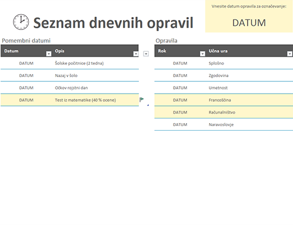This screenshot has height=225, width=293.
Task: Click the Pomembni datumi heading
Action: (26, 41)
